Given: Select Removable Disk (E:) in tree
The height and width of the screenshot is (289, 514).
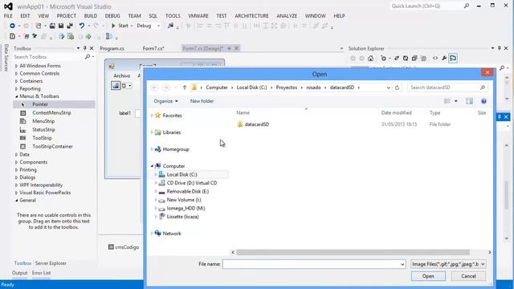Looking at the screenshot, I should click(x=187, y=191).
